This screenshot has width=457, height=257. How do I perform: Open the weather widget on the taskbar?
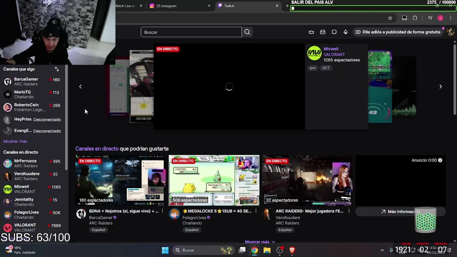[20, 250]
